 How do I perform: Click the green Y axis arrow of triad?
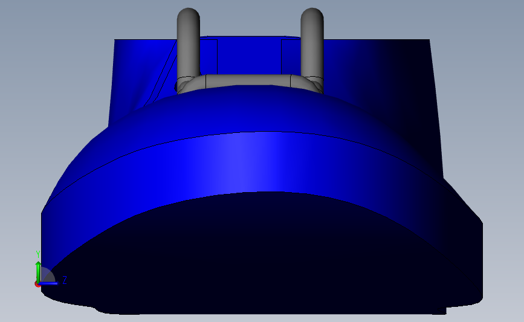(x=38, y=272)
